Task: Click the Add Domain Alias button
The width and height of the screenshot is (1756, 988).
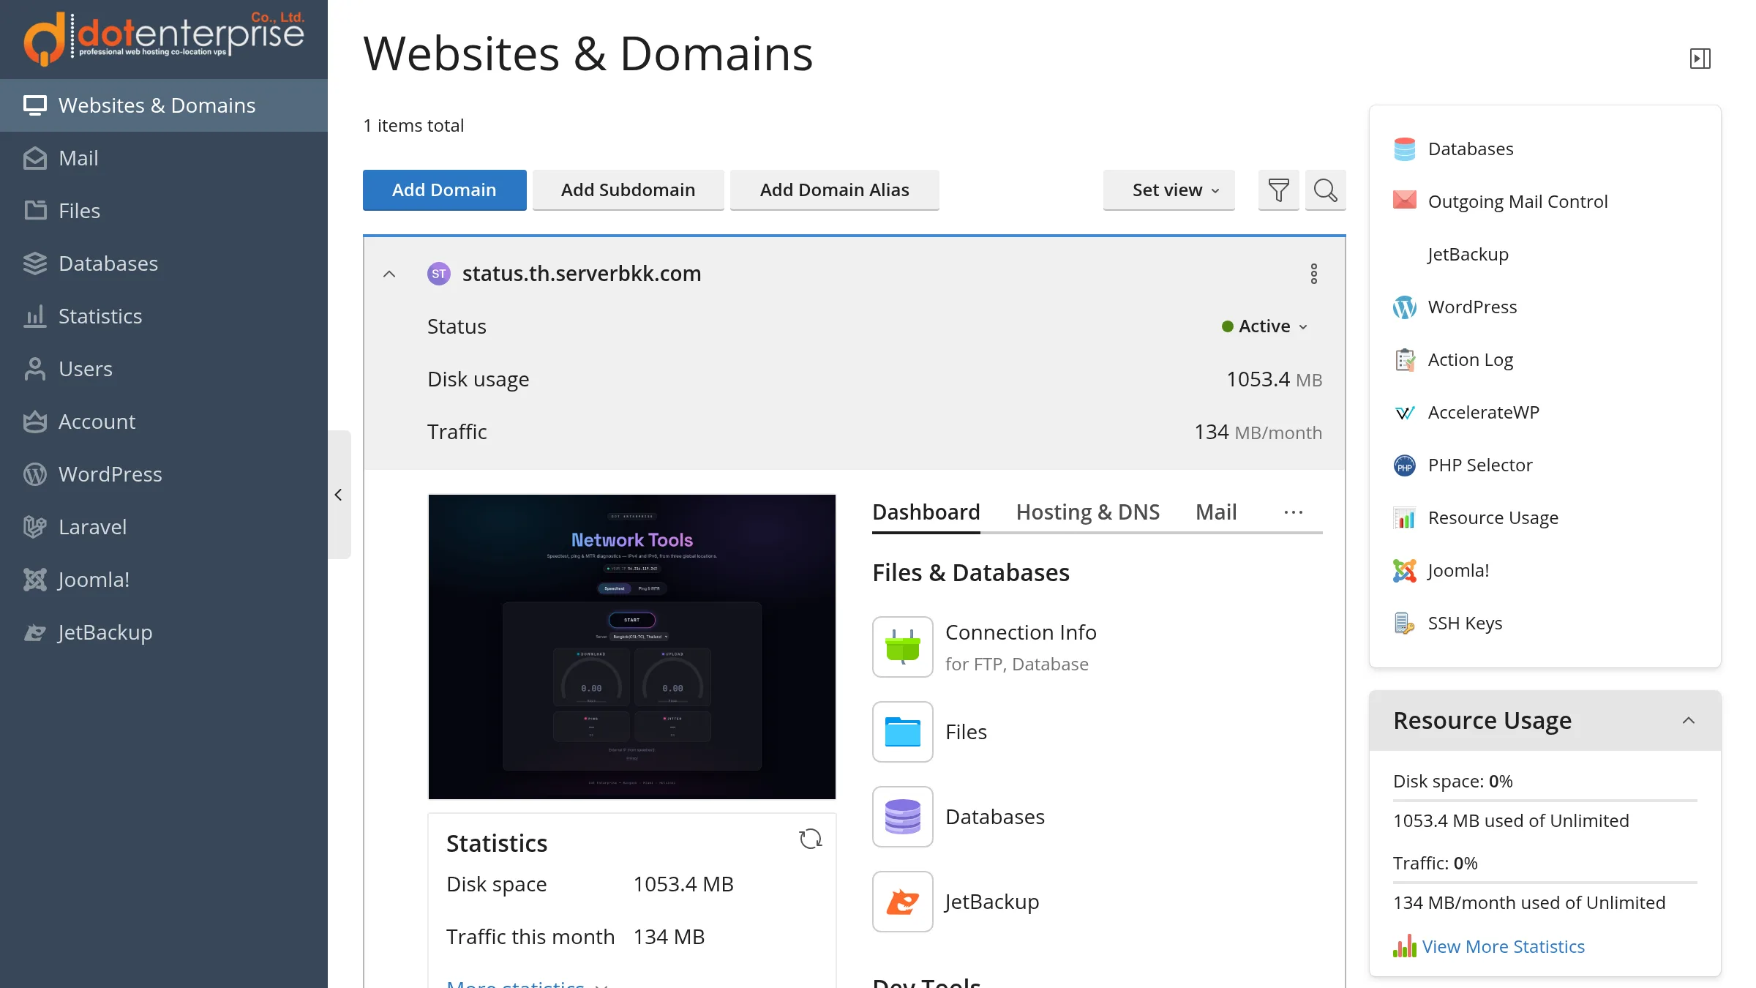Action: [x=834, y=190]
